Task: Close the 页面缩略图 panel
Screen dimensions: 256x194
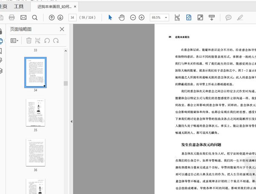Action: (62, 29)
